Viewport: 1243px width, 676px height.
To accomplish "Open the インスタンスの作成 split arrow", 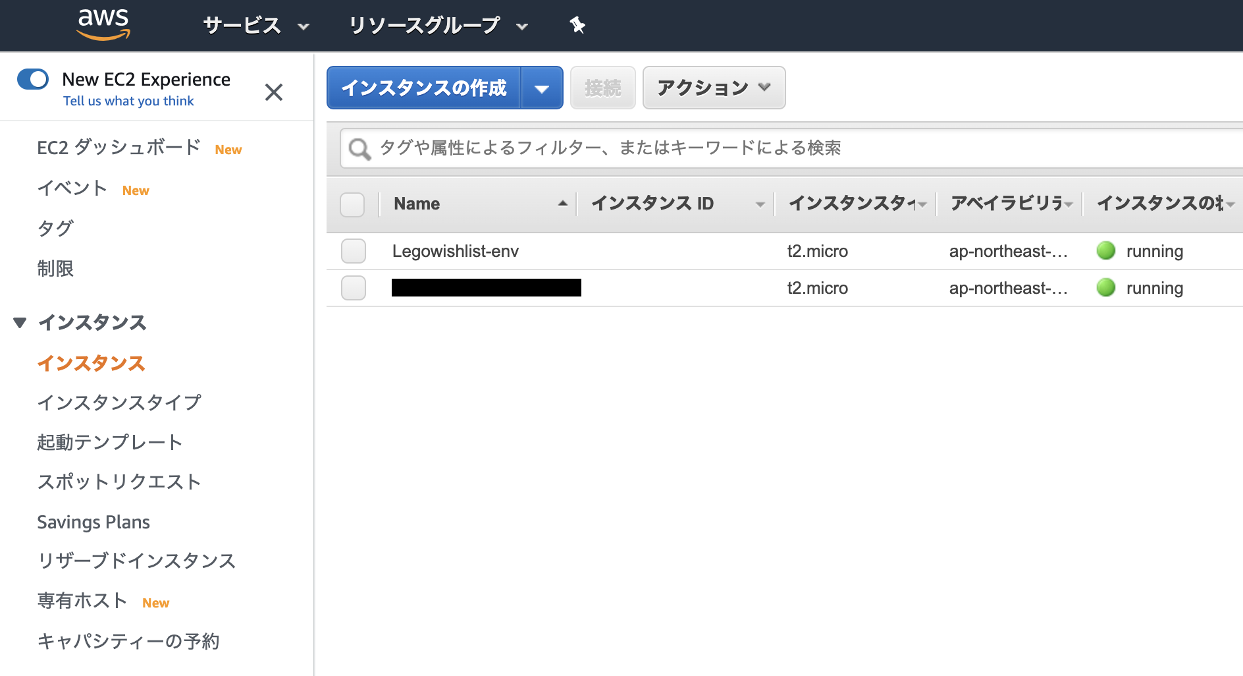I will [542, 88].
